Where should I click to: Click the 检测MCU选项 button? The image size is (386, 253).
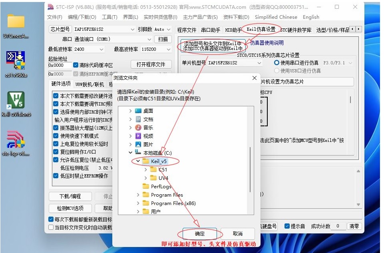coord(70,208)
